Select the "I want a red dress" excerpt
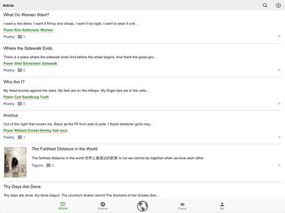The height and width of the screenshot is (213, 285). point(71,24)
